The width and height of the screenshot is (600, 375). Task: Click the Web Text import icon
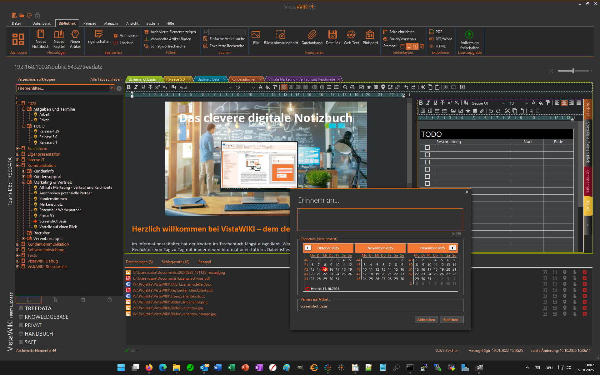point(351,34)
